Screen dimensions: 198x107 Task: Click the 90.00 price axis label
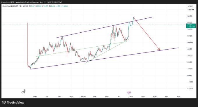190,16
